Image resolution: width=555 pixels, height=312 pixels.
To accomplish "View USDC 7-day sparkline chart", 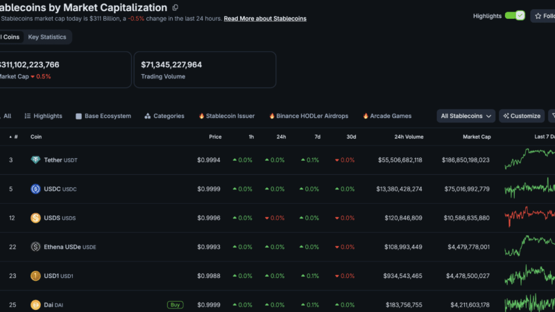I will tap(530, 187).
